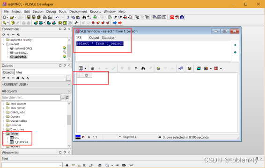The image size is (265, 168).
Task: Click the refresh icon in the result grid toolbar
Action: [x=136, y=69]
